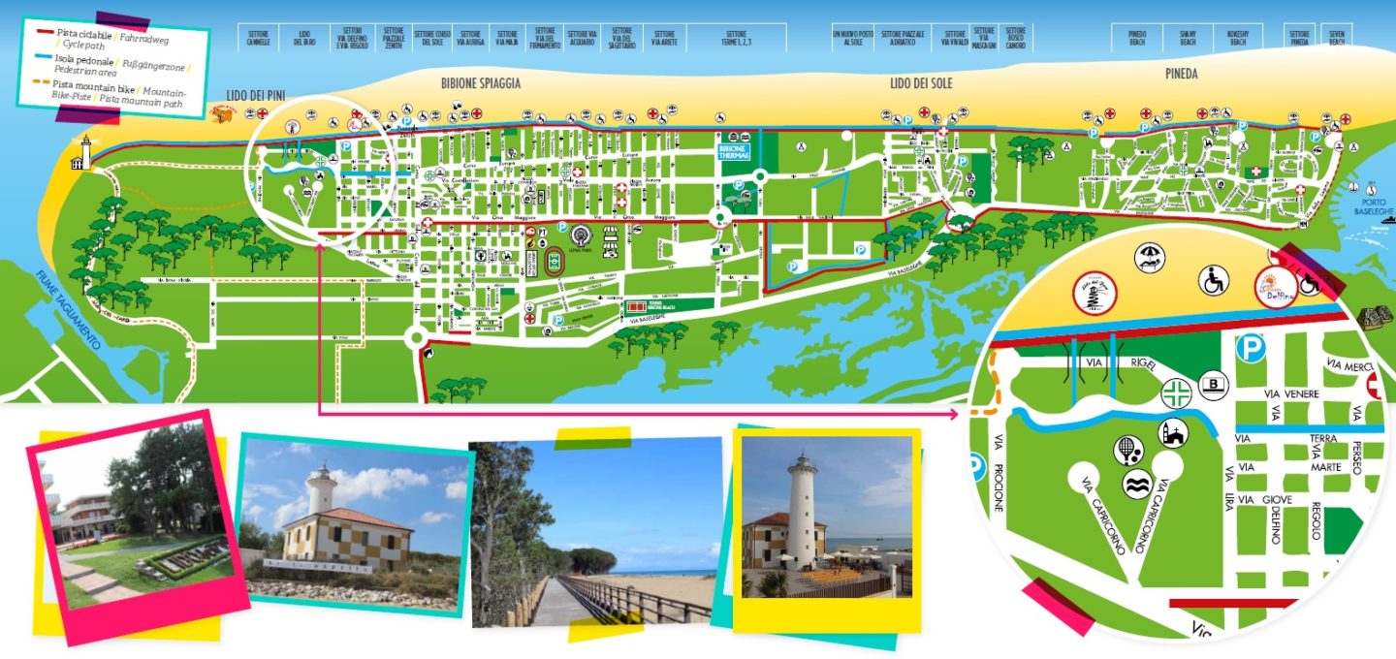Click the red Pista ciclabile legend line
1396x659 pixels.
(x=46, y=33)
